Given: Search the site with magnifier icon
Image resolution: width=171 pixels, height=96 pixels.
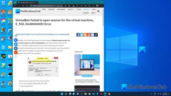Looking at the screenshot, I should [x=98, y=11].
